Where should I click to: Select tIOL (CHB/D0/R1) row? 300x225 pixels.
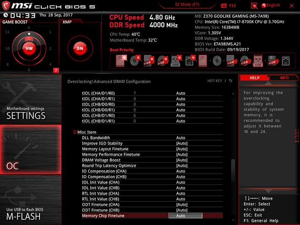click(x=152, y=110)
